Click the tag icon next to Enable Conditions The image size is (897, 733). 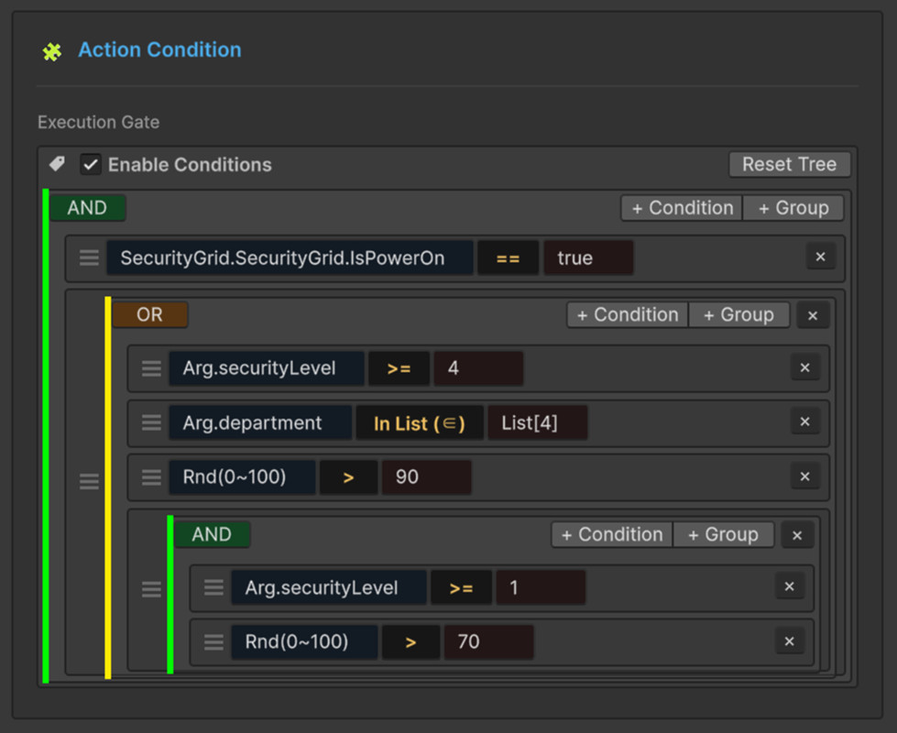pyautogui.click(x=55, y=163)
